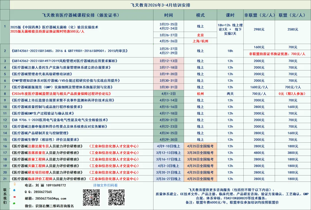The width and height of the screenshot is (311, 210).
Task: Click the 700元/2人 price cell
Action: [293, 87]
